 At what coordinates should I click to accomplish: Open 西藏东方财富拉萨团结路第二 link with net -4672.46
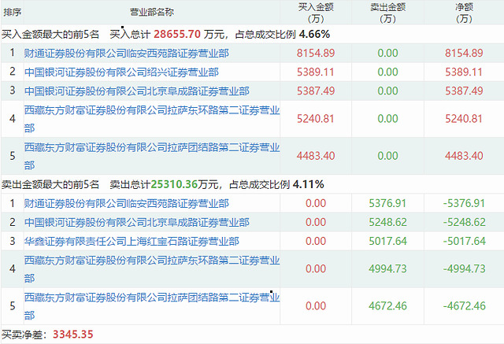pyautogui.click(x=152, y=306)
